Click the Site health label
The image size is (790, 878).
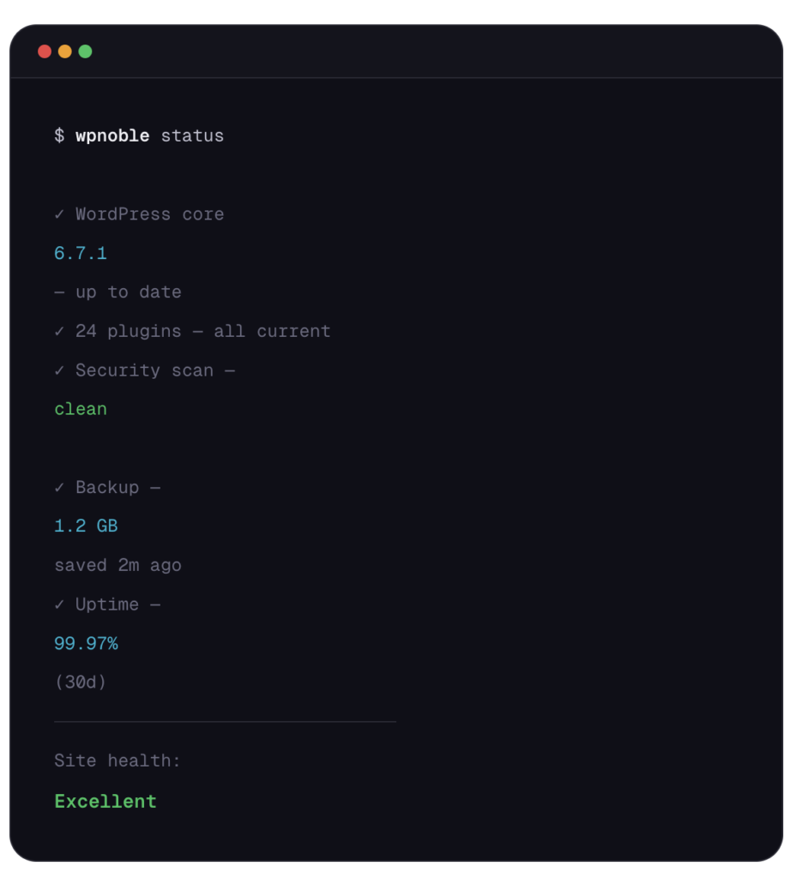click(118, 761)
